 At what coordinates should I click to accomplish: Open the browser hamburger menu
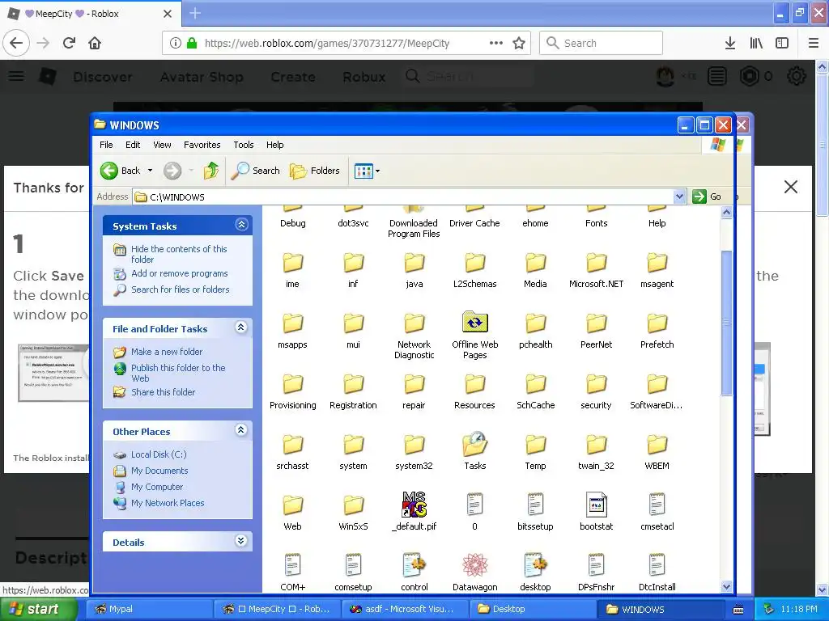coord(814,43)
